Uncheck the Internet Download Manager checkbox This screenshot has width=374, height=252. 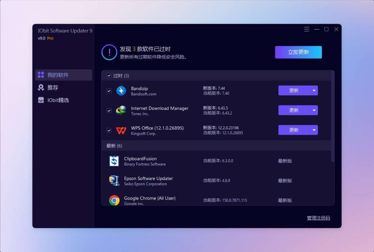click(109, 111)
